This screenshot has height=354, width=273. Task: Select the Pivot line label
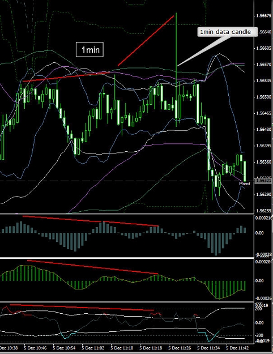coord(245,184)
